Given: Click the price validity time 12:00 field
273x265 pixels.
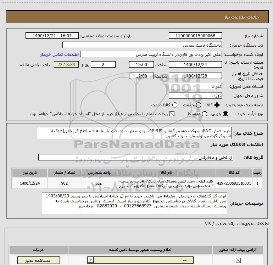Looking at the screenshot, I should click(141, 76).
